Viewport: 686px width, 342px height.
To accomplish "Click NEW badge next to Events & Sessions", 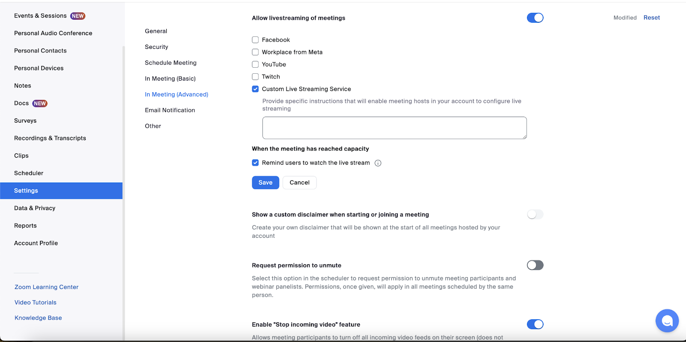I will (x=78, y=16).
